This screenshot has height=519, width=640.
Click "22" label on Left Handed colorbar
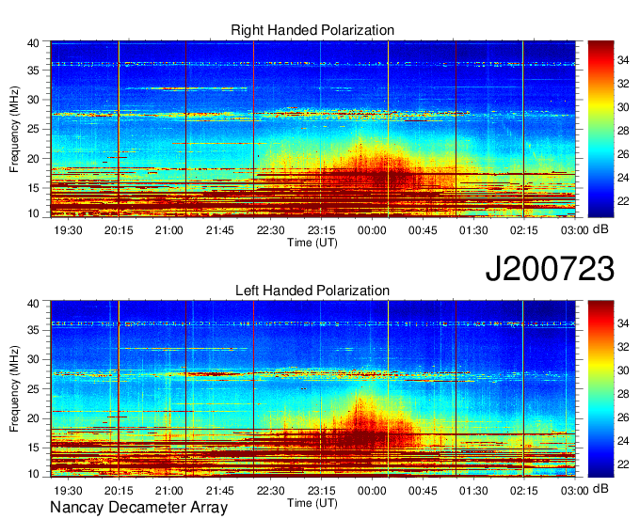click(x=623, y=464)
